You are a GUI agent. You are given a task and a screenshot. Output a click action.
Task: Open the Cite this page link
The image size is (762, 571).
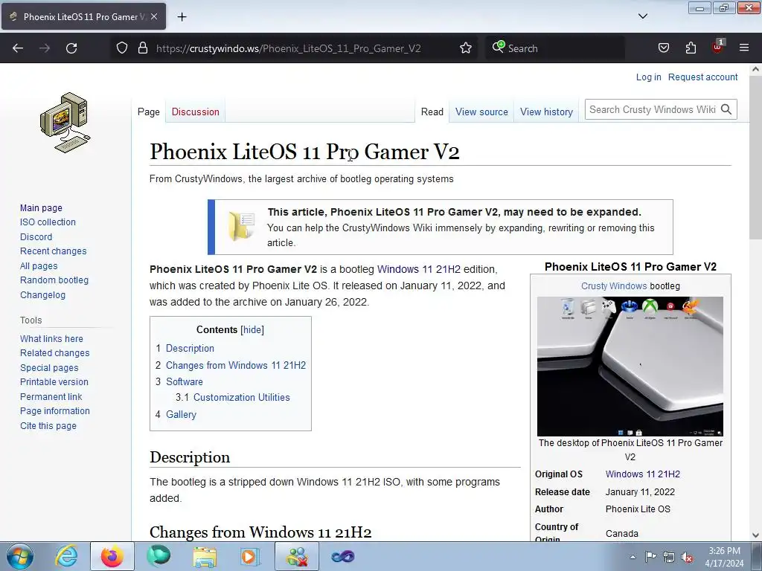48,426
